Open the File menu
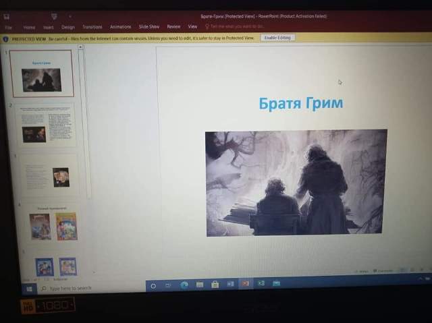The image size is (432, 323). [x=9, y=28]
